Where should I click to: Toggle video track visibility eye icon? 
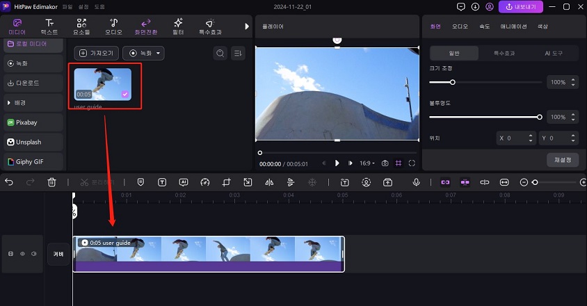coord(22,254)
